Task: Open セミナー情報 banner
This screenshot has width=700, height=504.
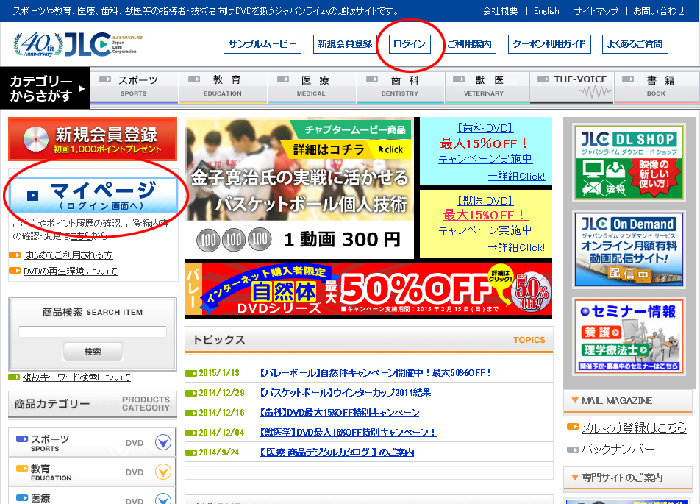Action: pos(629,336)
